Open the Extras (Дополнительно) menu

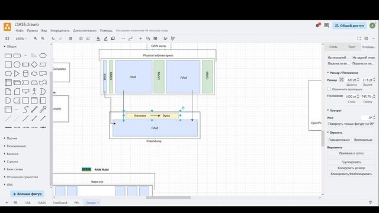(x=85, y=31)
